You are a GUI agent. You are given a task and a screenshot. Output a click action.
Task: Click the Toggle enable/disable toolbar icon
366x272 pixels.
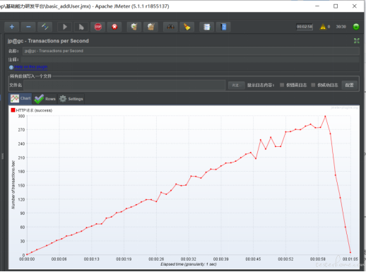(45, 27)
